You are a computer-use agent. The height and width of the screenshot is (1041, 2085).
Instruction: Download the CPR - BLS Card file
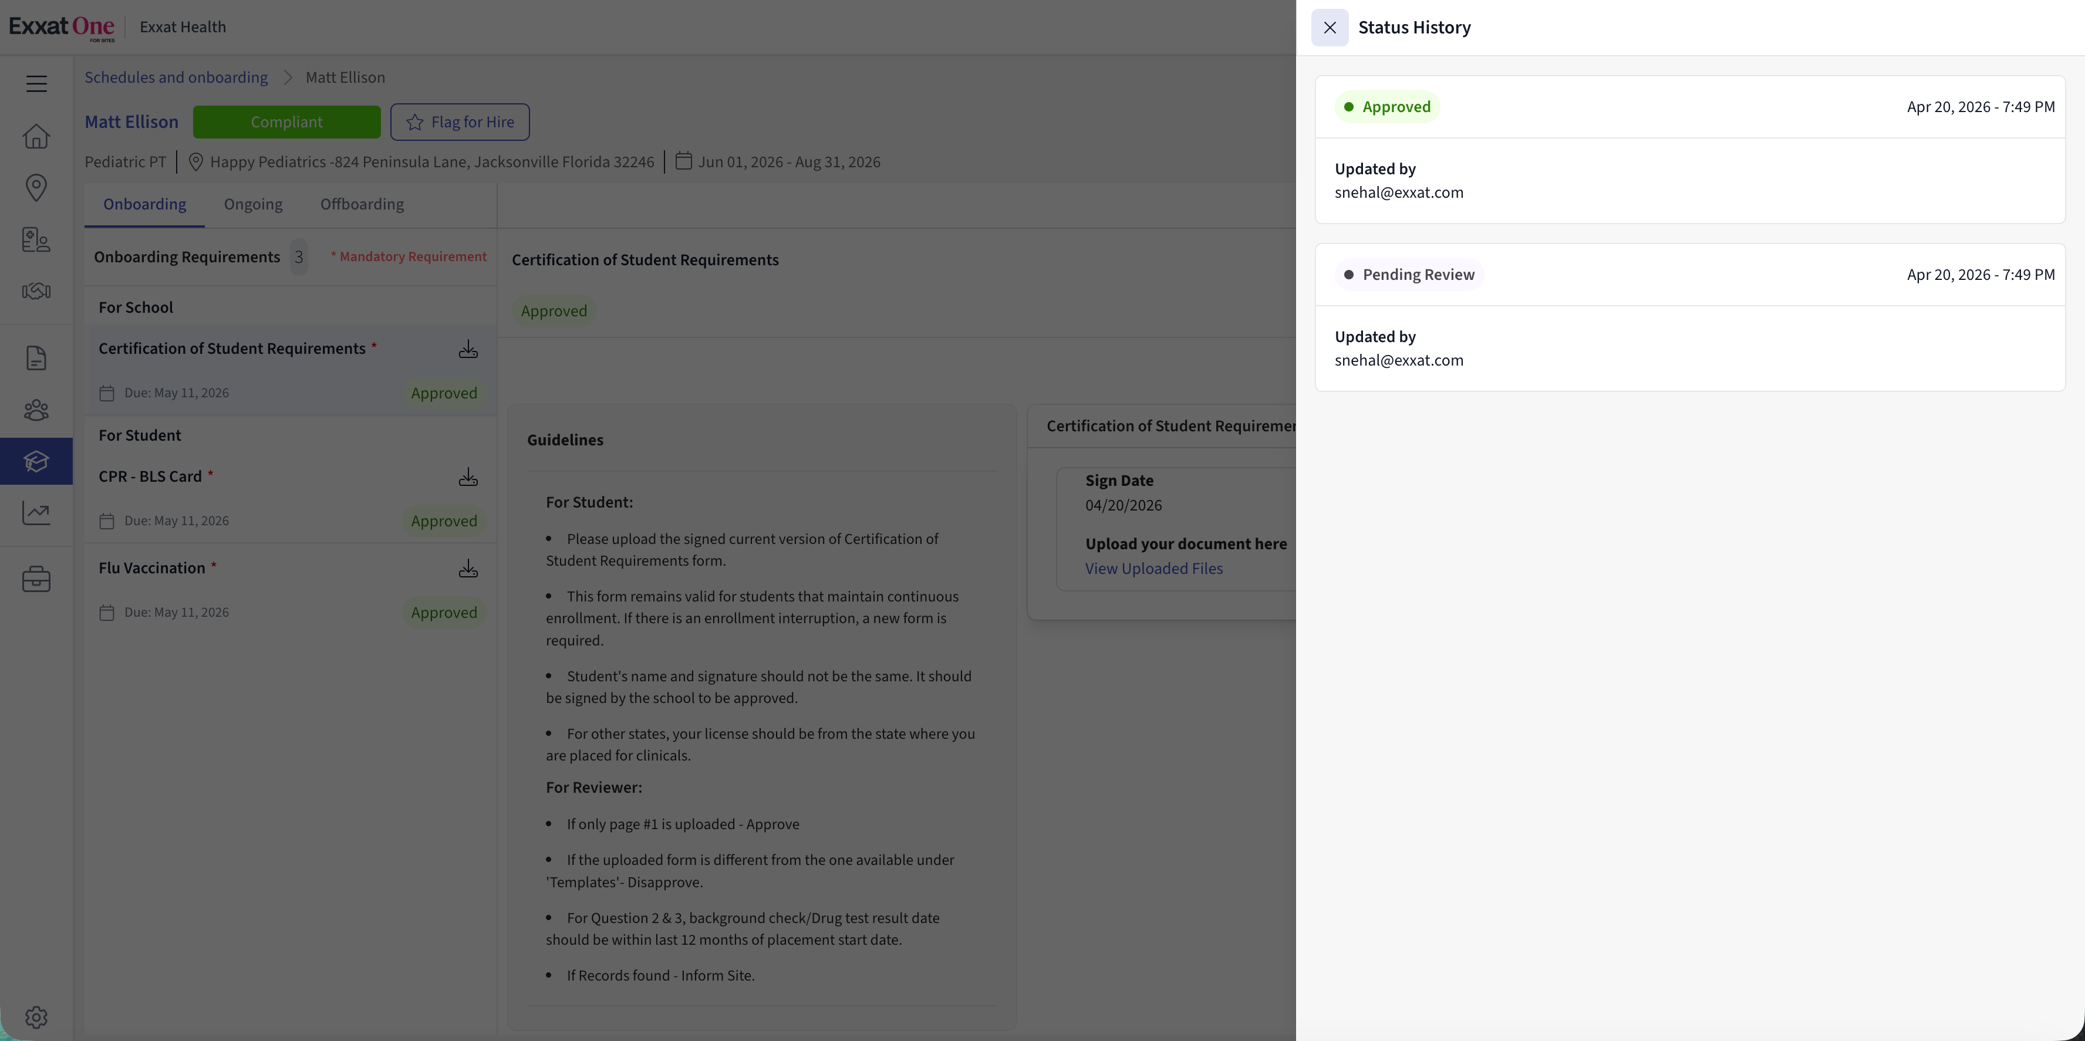(468, 476)
